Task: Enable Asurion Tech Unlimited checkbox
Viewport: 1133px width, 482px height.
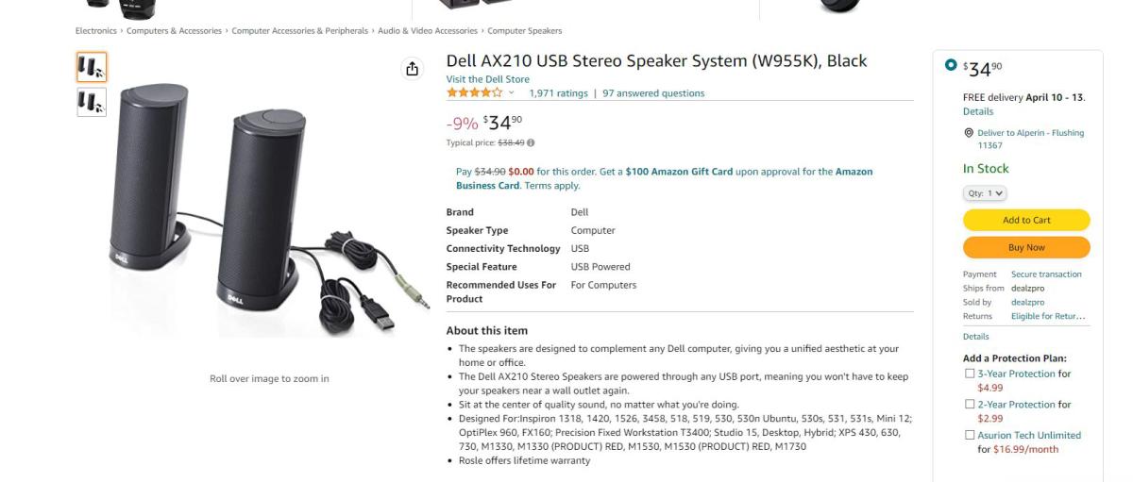Action: [x=970, y=435]
